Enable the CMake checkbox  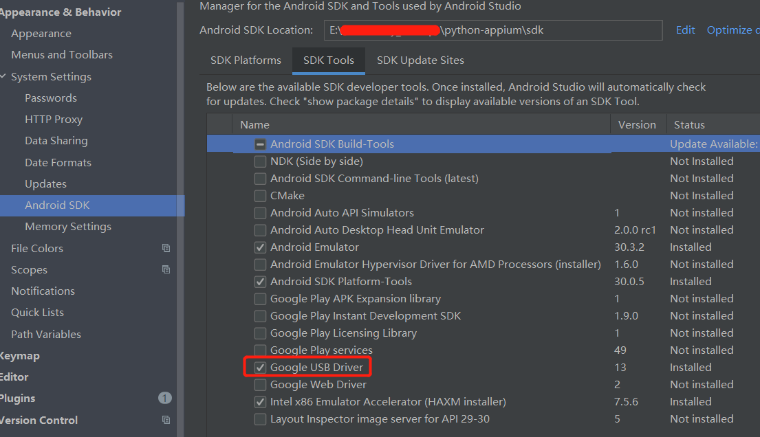coord(260,195)
